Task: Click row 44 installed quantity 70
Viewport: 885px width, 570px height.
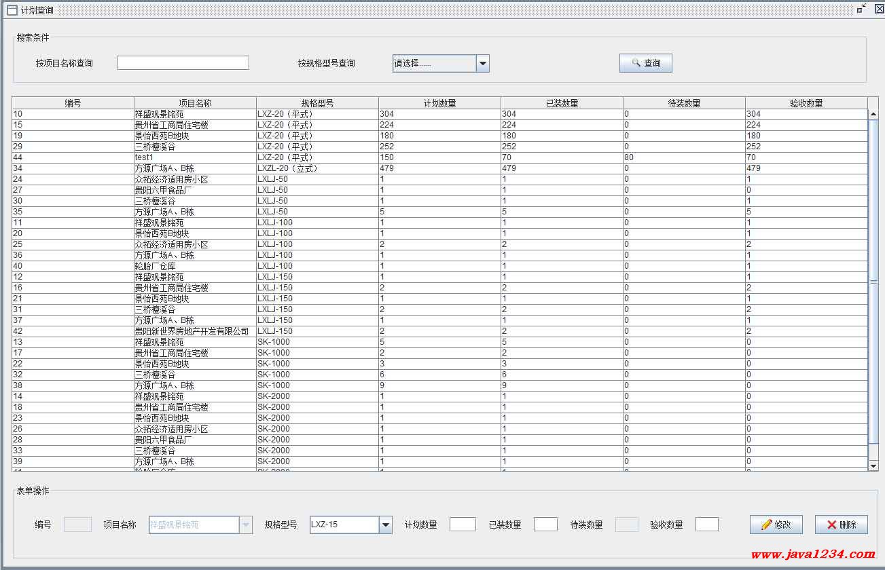Action: (562, 157)
